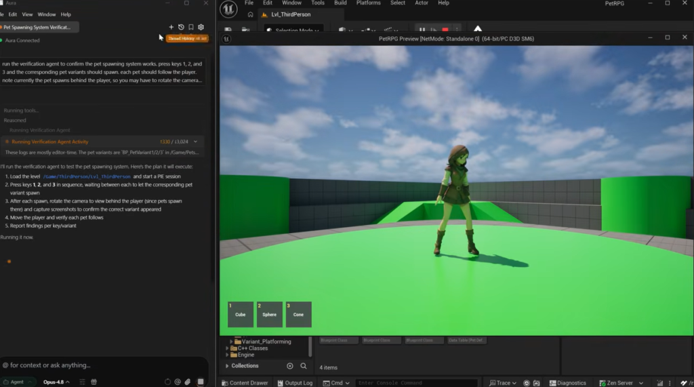The image size is (694, 387).
Task: Open the Diagnostics panel
Action: tap(567, 383)
